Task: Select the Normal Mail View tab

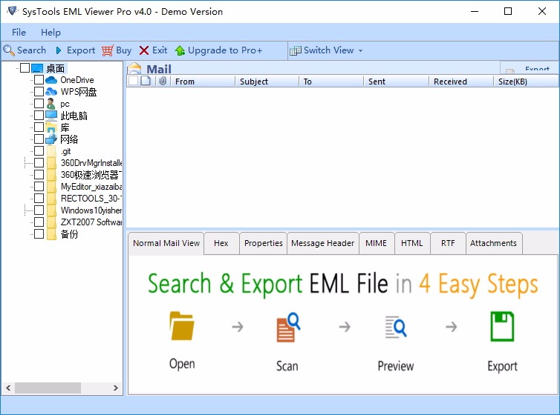Action: point(166,243)
